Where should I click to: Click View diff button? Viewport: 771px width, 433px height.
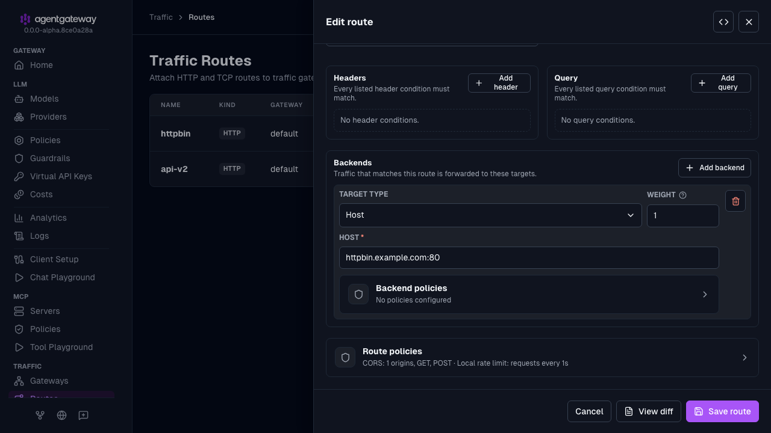[649, 411]
